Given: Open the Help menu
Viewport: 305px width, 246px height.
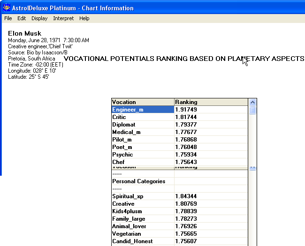Looking at the screenshot, I should click(x=84, y=18).
